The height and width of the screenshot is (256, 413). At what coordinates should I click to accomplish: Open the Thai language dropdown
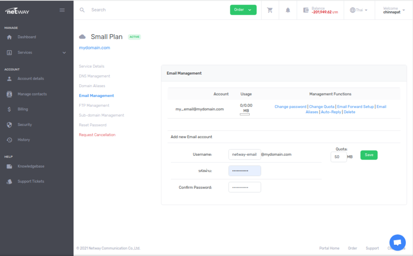click(359, 10)
